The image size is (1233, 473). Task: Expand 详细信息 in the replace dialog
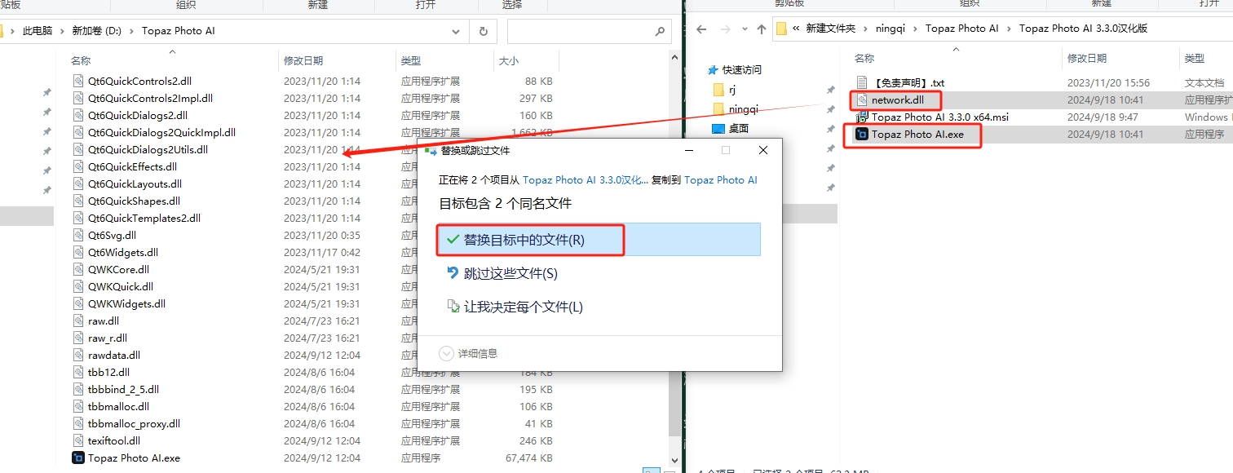446,353
